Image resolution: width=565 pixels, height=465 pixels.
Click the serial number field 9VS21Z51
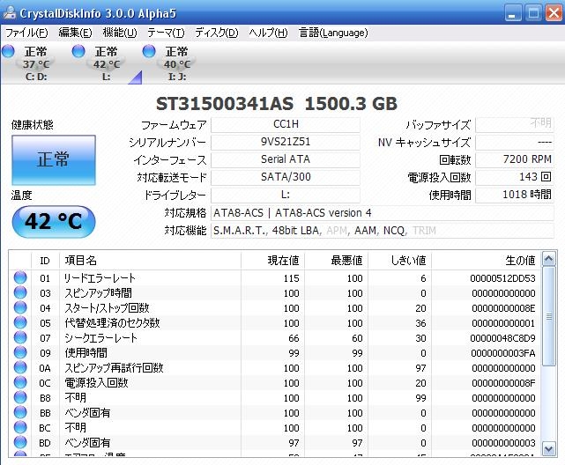click(x=286, y=142)
